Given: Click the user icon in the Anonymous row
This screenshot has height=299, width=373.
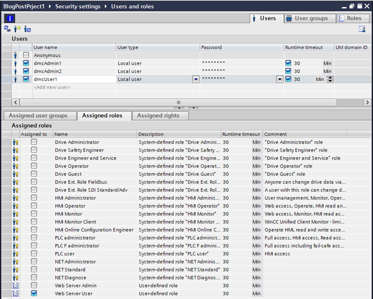Looking at the screenshot, I should (16, 56).
